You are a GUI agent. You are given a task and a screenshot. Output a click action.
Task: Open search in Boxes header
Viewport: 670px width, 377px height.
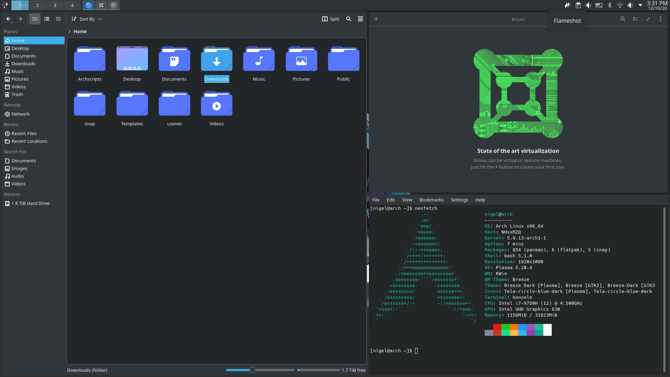623,19
